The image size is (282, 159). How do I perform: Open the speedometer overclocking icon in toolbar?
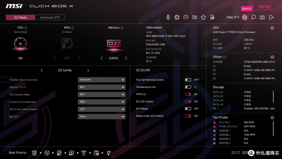[186, 17]
